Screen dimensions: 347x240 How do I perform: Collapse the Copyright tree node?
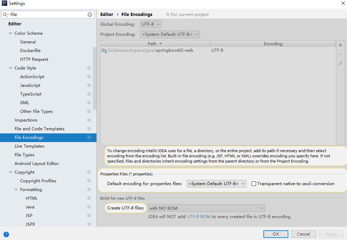(x=10, y=172)
